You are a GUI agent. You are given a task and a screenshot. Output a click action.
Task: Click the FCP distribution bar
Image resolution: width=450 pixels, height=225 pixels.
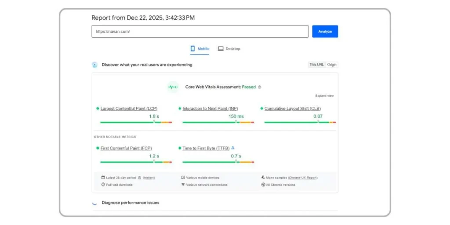(136, 162)
